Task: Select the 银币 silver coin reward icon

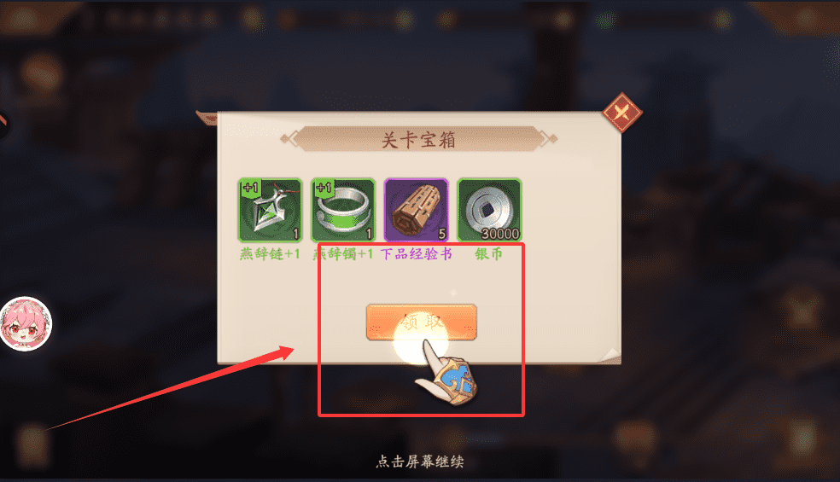Action: pyautogui.click(x=489, y=210)
